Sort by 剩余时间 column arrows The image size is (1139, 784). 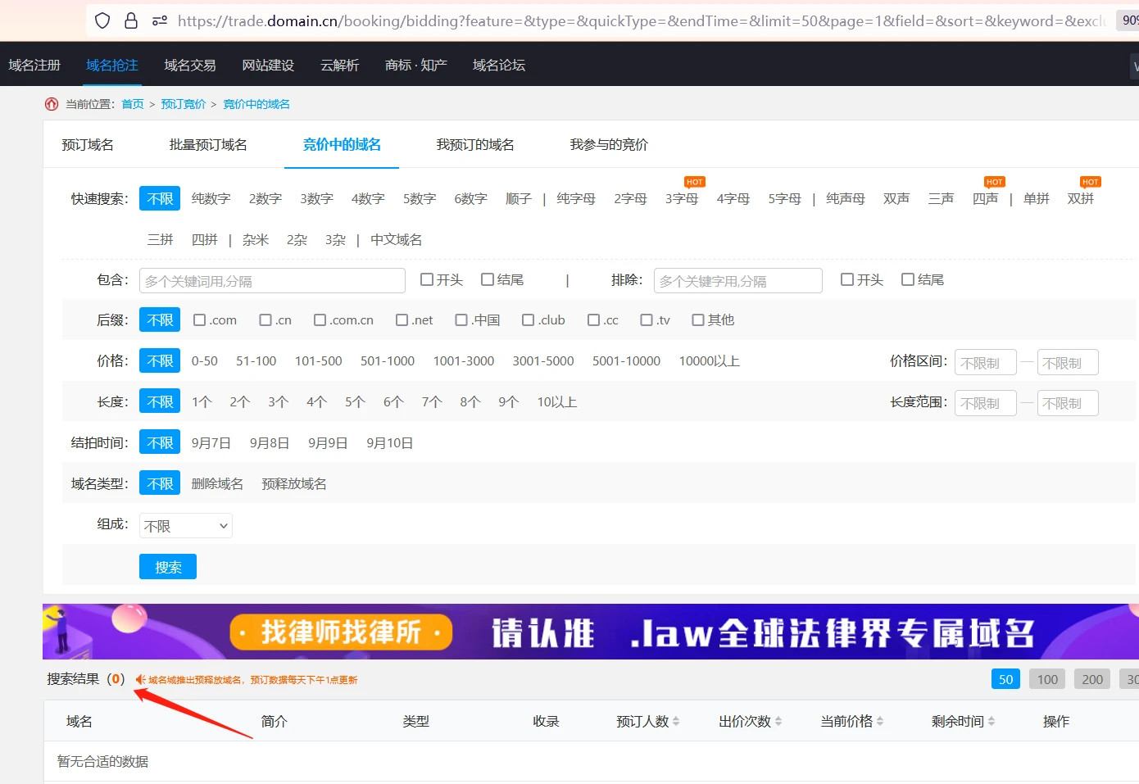(992, 722)
